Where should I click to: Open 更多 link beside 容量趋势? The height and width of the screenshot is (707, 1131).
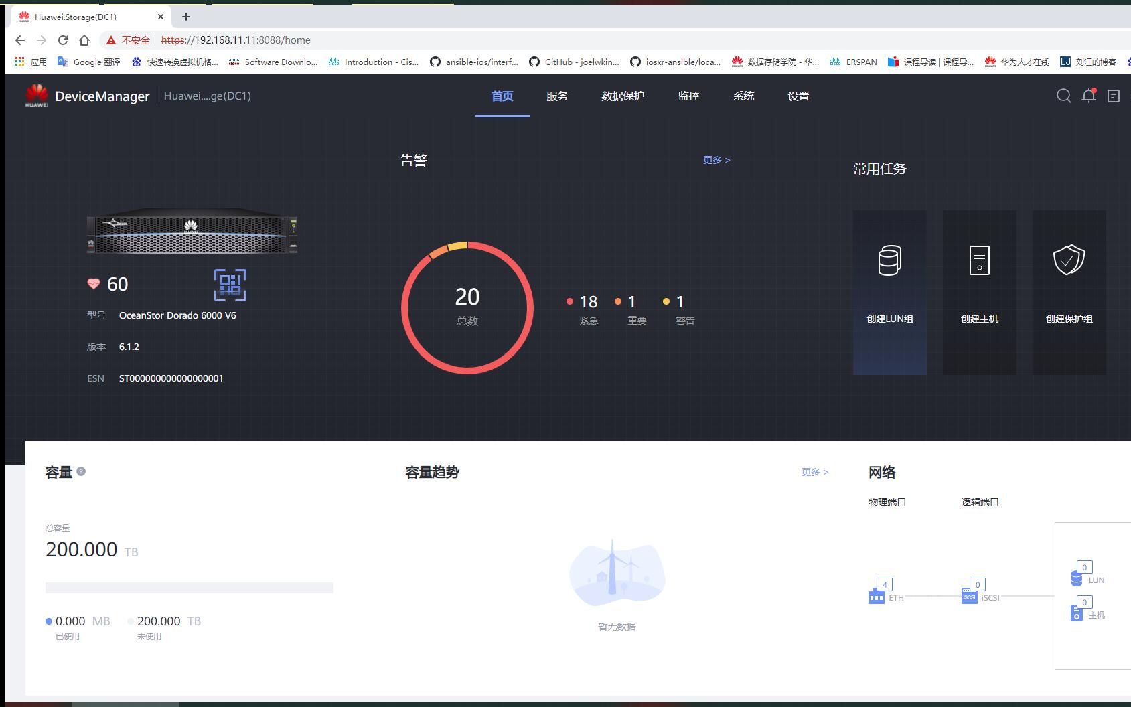[x=814, y=472]
